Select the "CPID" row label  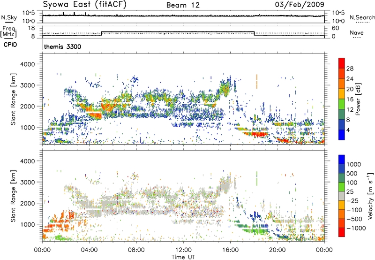tap(10, 45)
